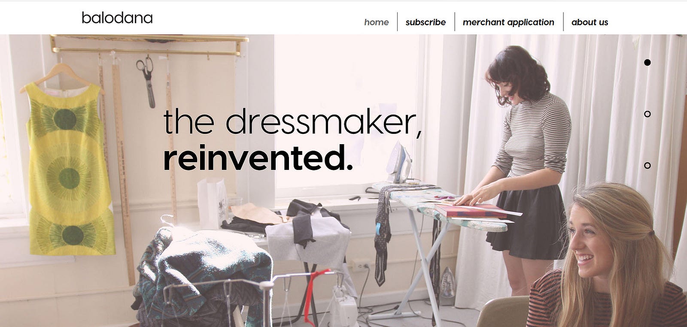687x327 pixels.
Task: Click the steam iron on the board
Action: pos(399,163)
